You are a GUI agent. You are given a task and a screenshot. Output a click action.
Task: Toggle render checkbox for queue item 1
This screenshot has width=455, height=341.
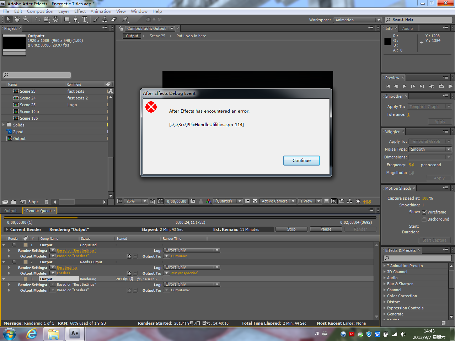[14, 245]
